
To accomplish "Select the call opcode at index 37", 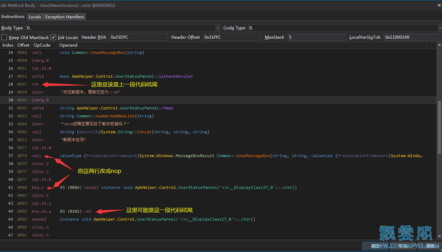I will pos(36,156).
